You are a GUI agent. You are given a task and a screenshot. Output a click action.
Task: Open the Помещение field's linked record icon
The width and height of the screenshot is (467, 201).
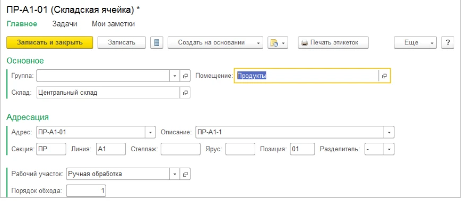(x=384, y=76)
